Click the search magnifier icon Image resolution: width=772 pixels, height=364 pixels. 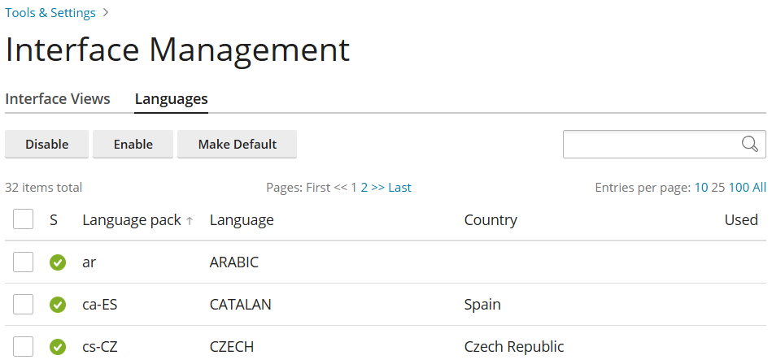(749, 144)
